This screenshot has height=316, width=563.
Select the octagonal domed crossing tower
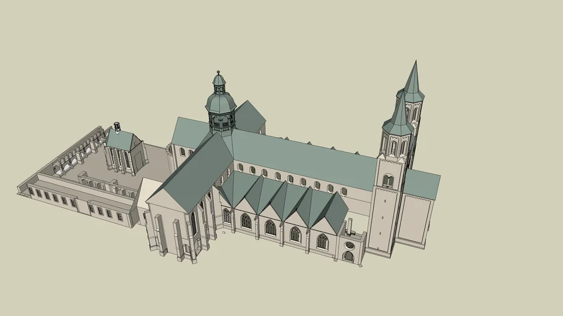(x=221, y=111)
